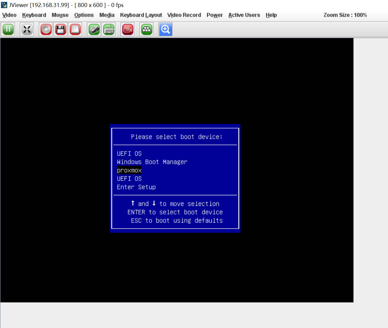
Task: Open the Options menu
Action: click(84, 15)
